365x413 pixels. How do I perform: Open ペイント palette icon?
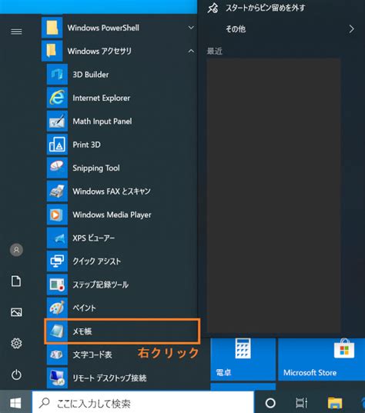(x=57, y=308)
